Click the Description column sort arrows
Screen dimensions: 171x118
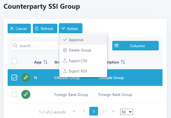point(123,62)
